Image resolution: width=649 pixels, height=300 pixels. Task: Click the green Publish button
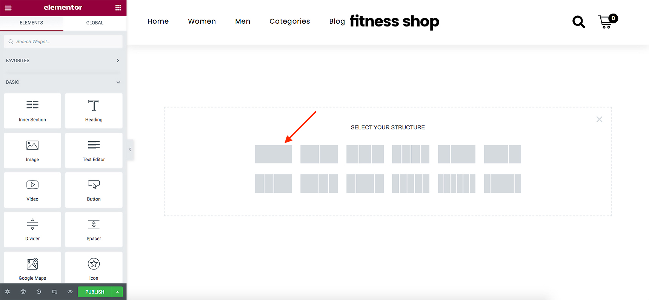tap(95, 292)
